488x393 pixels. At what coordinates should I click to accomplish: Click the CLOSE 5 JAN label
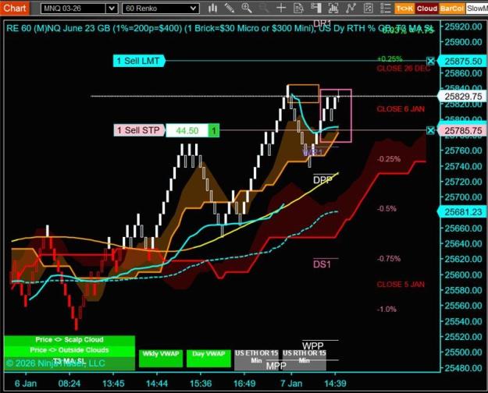[401, 284]
